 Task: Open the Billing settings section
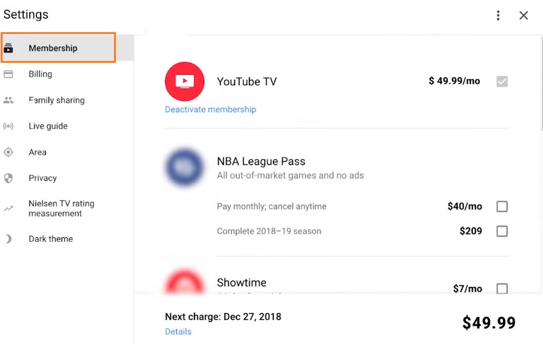pyautogui.click(x=67, y=74)
